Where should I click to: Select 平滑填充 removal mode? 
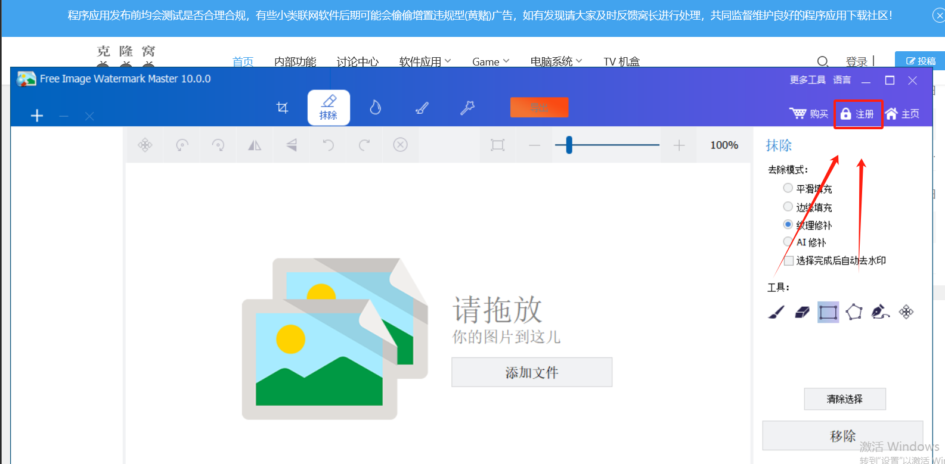coord(788,188)
